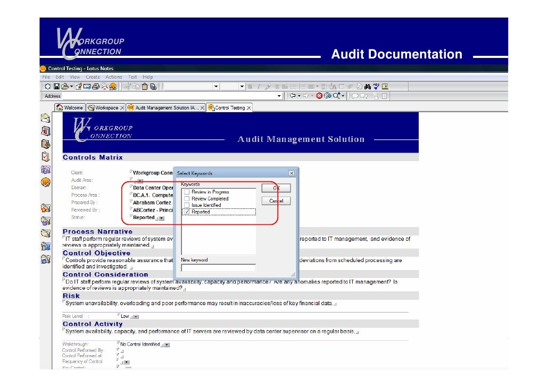Open To Do list bookmark icon
The width and height of the screenshot is (548, 387).
point(45,156)
